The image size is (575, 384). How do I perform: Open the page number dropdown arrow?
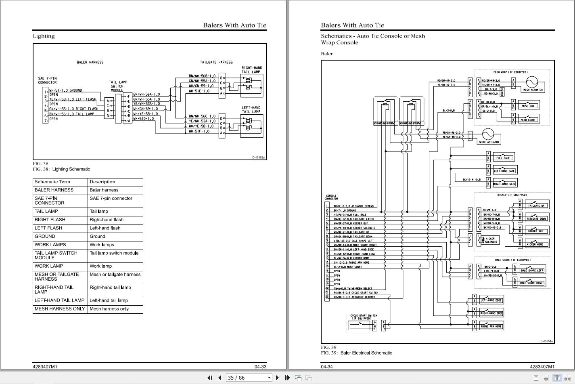[x=269, y=378]
